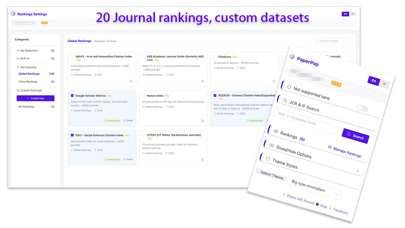Download the Nature Index dataset via arrow icon

202,120
